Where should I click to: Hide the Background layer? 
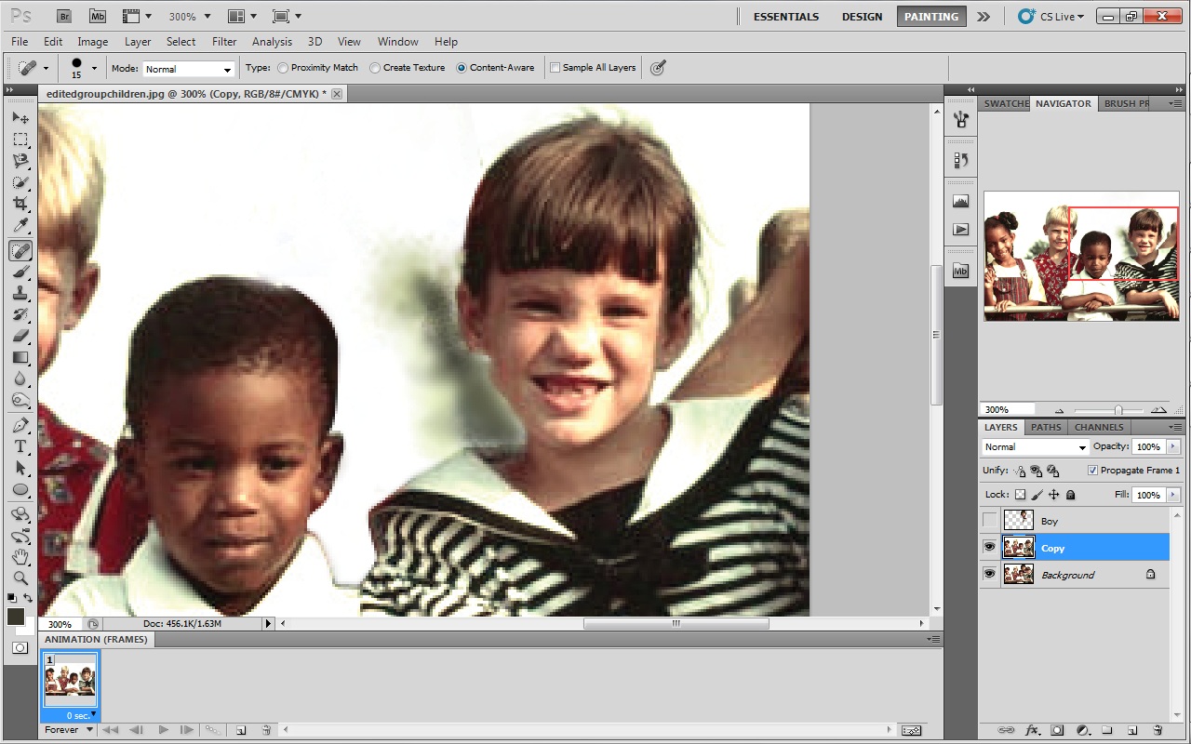tap(989, 575)
